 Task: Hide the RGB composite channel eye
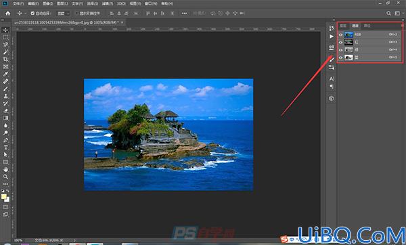(341, 35)
